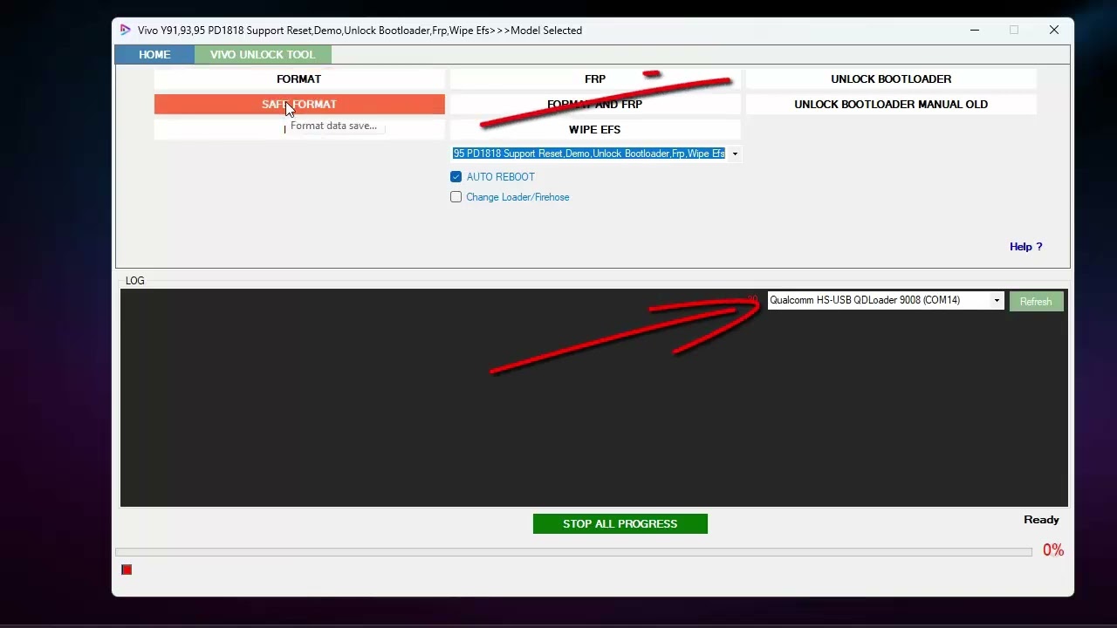Screen dimensions: 1117x628
Task: Close the Vivo tool window
Action: (1054, 30)
